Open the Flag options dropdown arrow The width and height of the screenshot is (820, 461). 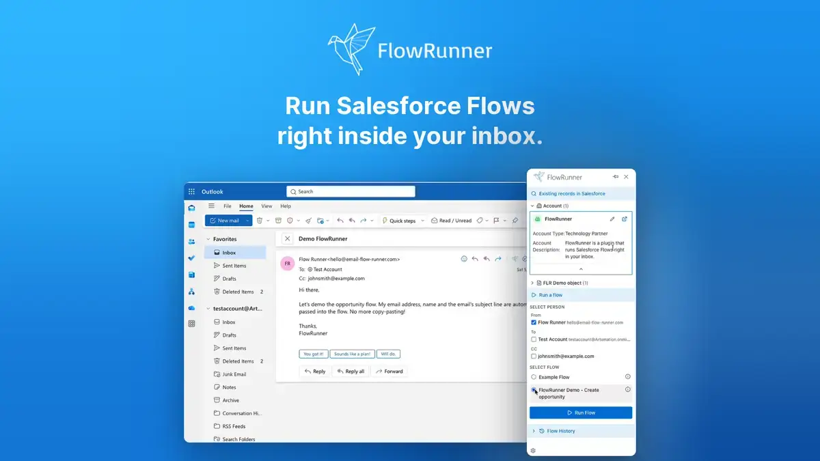click(504, 221)
